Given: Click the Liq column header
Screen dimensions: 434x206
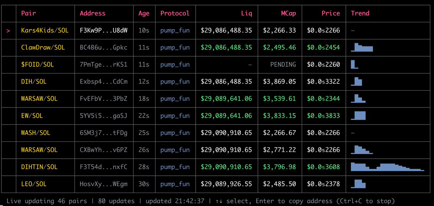Looking at the screenshot, I should [x=246, y=13].
